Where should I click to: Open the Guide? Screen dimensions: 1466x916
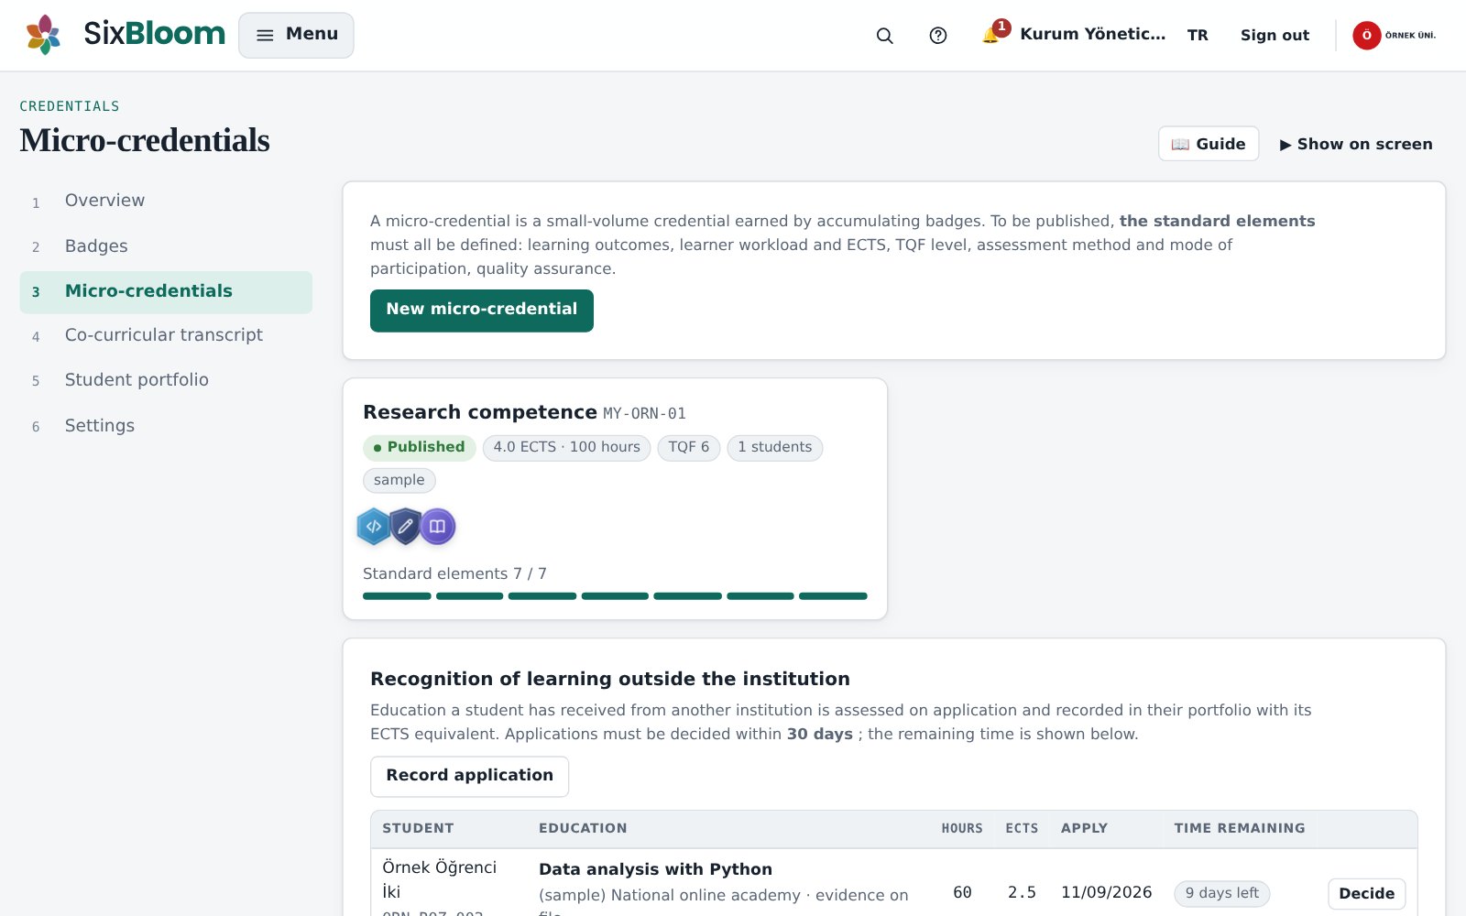(1209, 144)
